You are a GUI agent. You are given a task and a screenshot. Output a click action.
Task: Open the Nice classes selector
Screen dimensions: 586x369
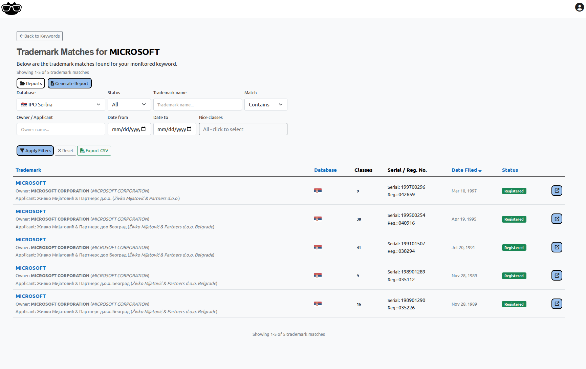pyautogui.click(x=243, y=129)
